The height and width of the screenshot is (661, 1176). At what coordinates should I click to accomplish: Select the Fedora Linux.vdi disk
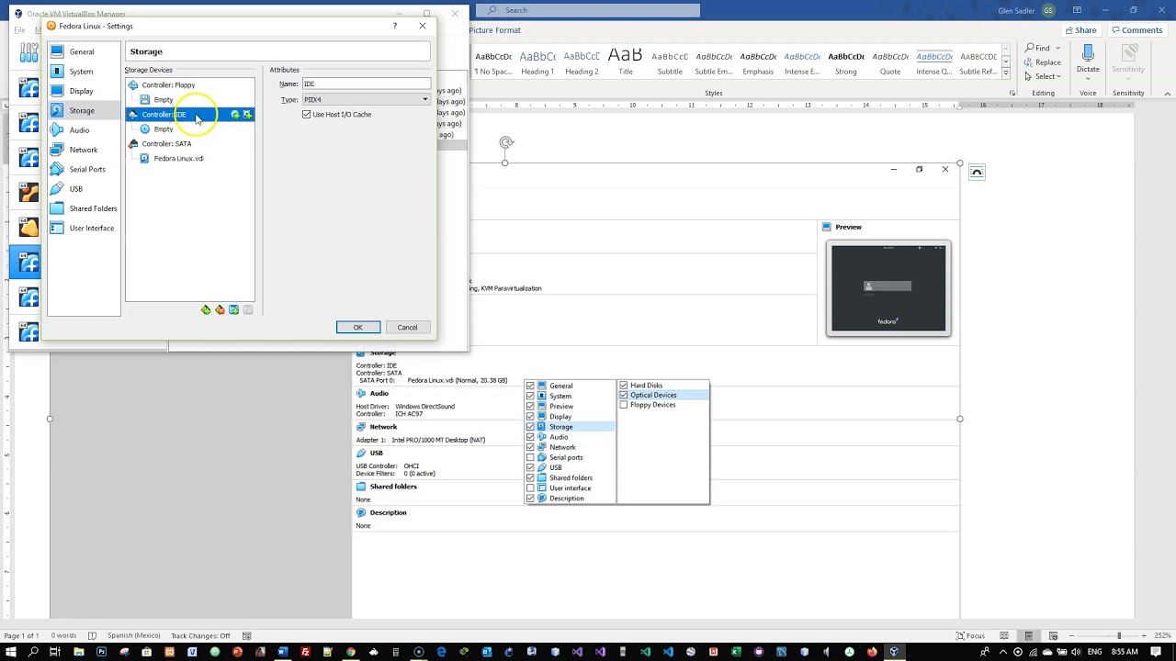tap(189, 158)
